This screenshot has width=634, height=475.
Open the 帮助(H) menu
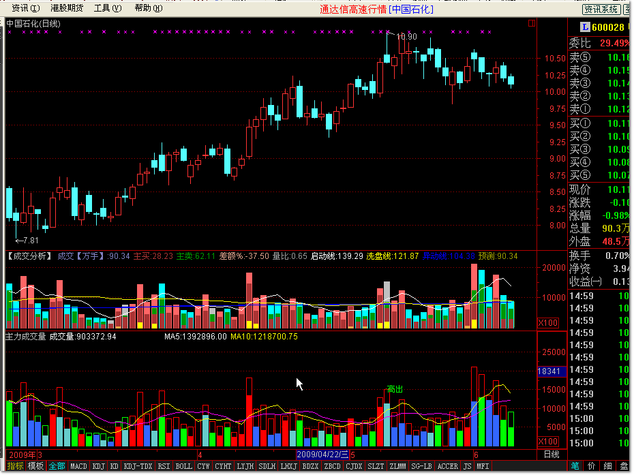[x=149, y=8]
